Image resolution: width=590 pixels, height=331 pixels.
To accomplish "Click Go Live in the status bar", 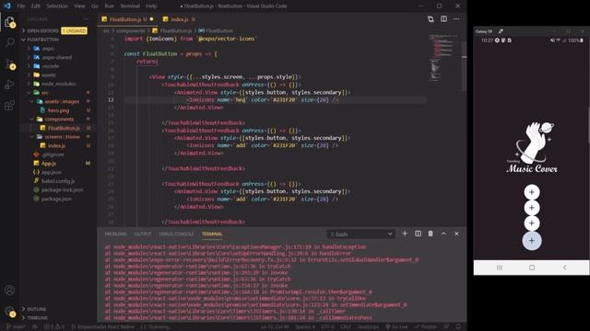I will (396, 327).
